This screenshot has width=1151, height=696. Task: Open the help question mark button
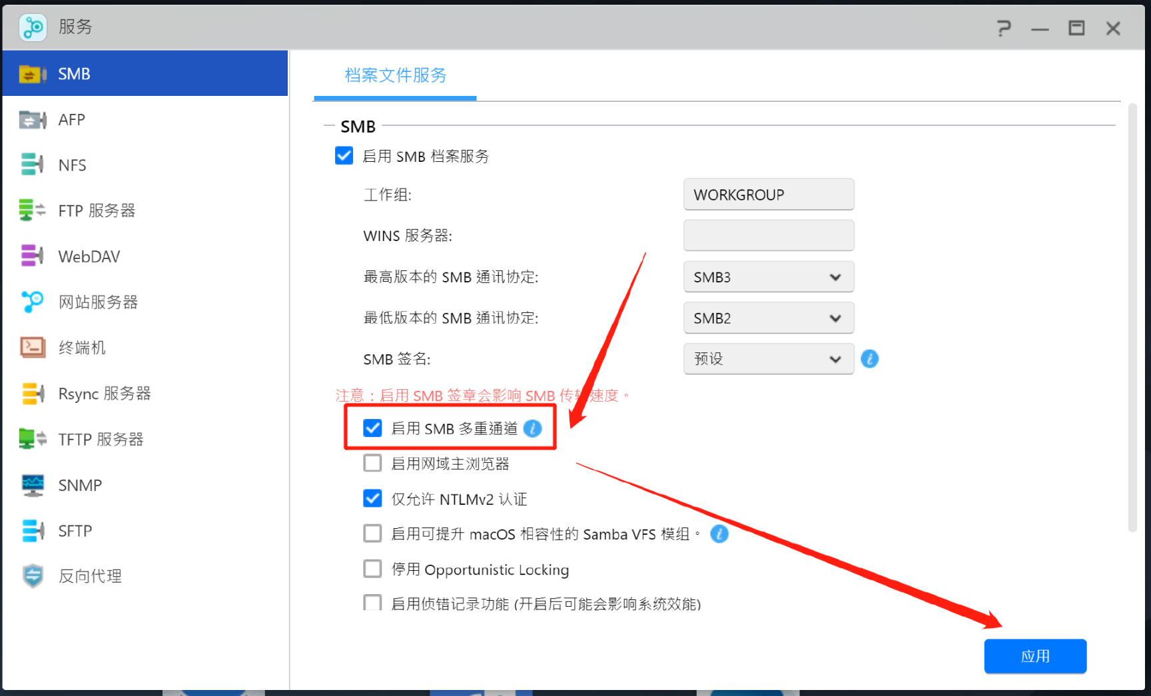click(x=1004, y=28)
